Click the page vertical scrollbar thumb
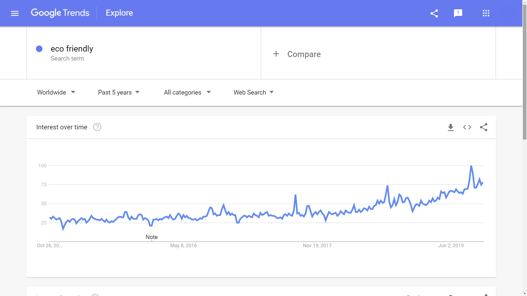Screen dimensions: 527x296 pyautogui.click(x=525, y=71)
